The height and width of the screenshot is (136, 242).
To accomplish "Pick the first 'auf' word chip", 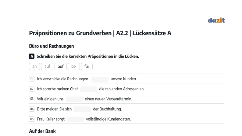I will click(x=47, y=66).
